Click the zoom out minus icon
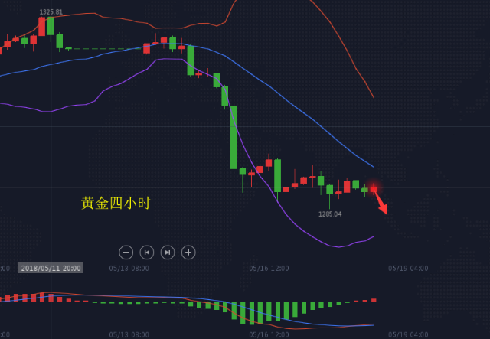Image resolution: width=490 pixels, height=339 pixels. coord(126,252)
